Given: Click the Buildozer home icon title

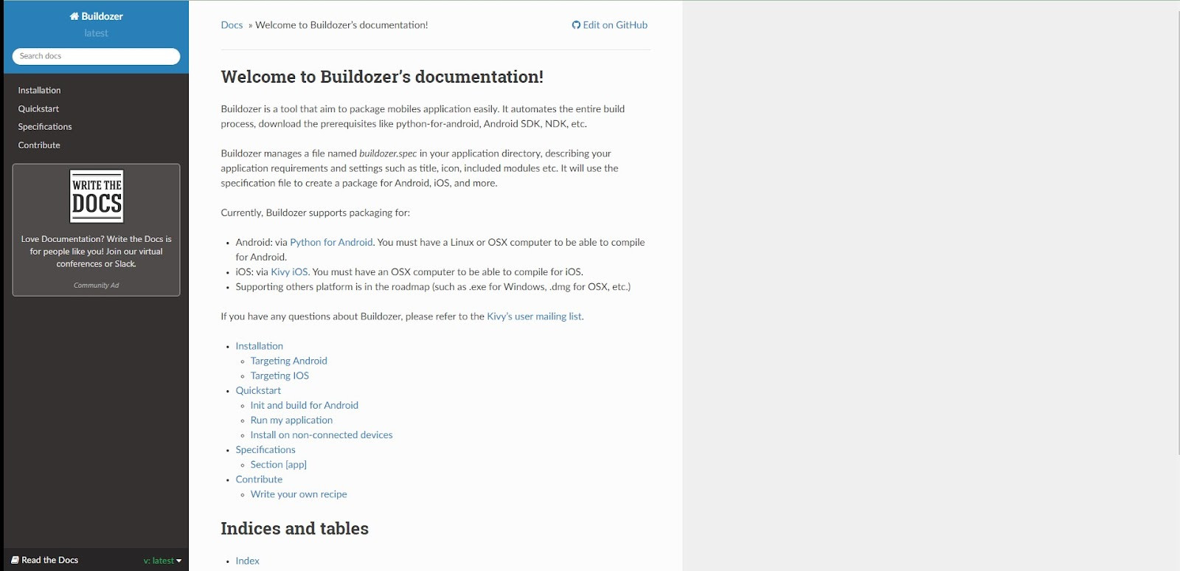Looking at the screenshot, I should (x=96, y=16).
